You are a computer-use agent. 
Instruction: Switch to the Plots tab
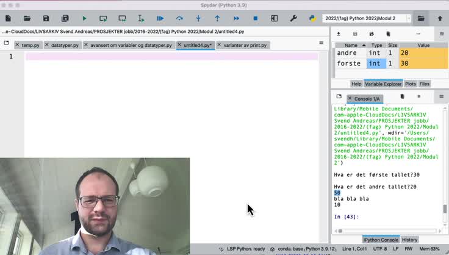411,84
